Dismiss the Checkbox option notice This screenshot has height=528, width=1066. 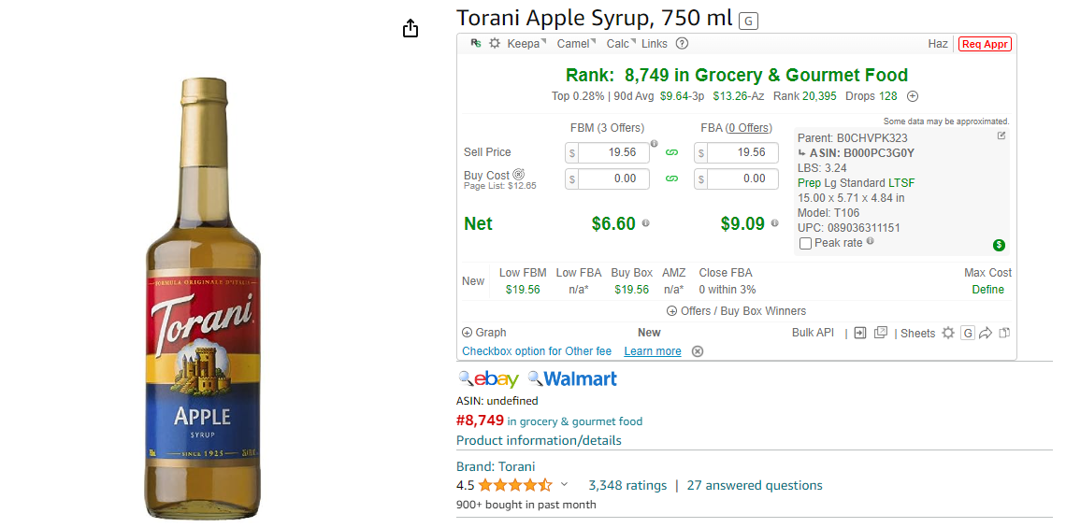pyautogui.click(x=698, y=351)
